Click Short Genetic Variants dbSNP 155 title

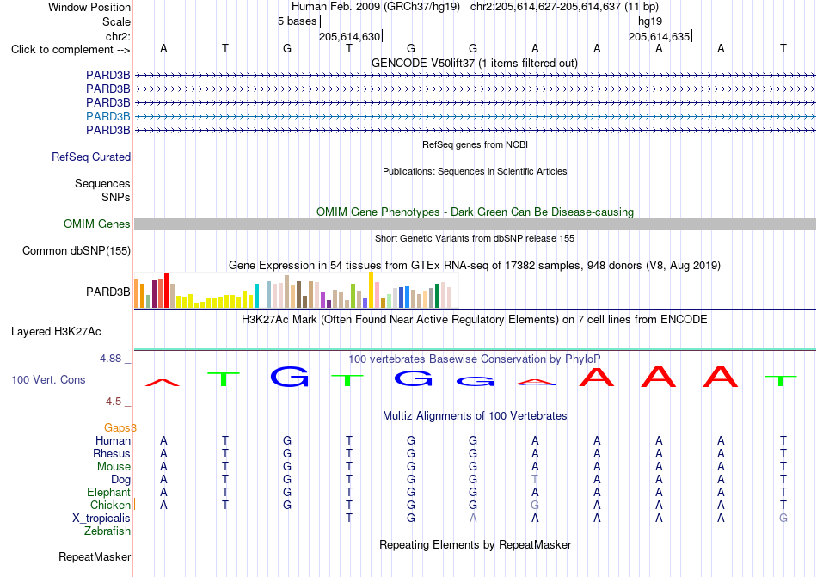(475, 238)
